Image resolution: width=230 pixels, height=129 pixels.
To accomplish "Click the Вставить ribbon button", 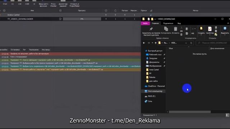I will point(175,30).
